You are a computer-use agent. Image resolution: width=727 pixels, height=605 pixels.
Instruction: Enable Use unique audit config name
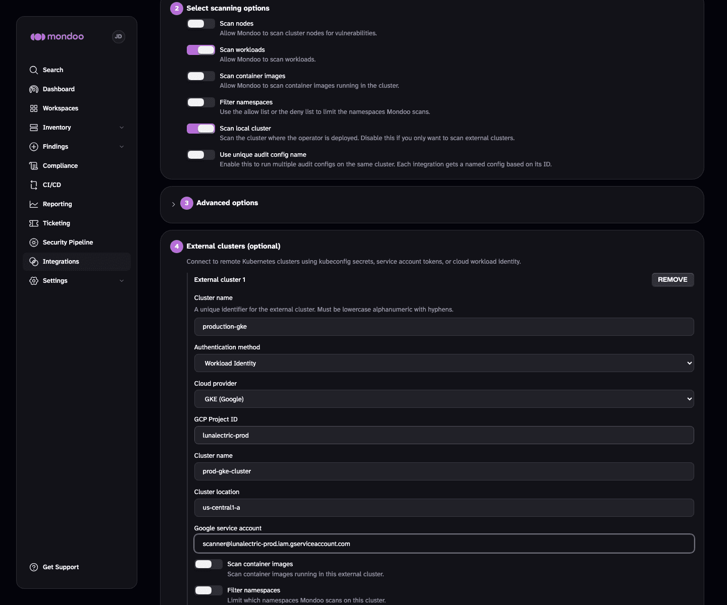pos(201,155)
